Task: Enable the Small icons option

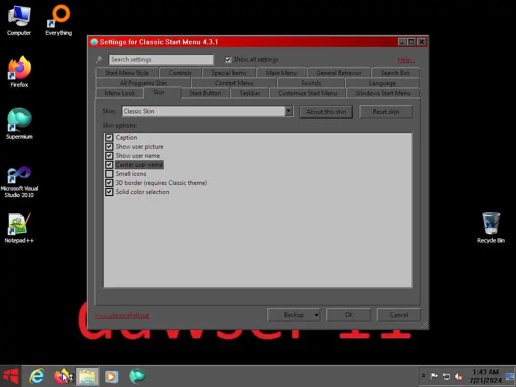Action: point(109,173)
